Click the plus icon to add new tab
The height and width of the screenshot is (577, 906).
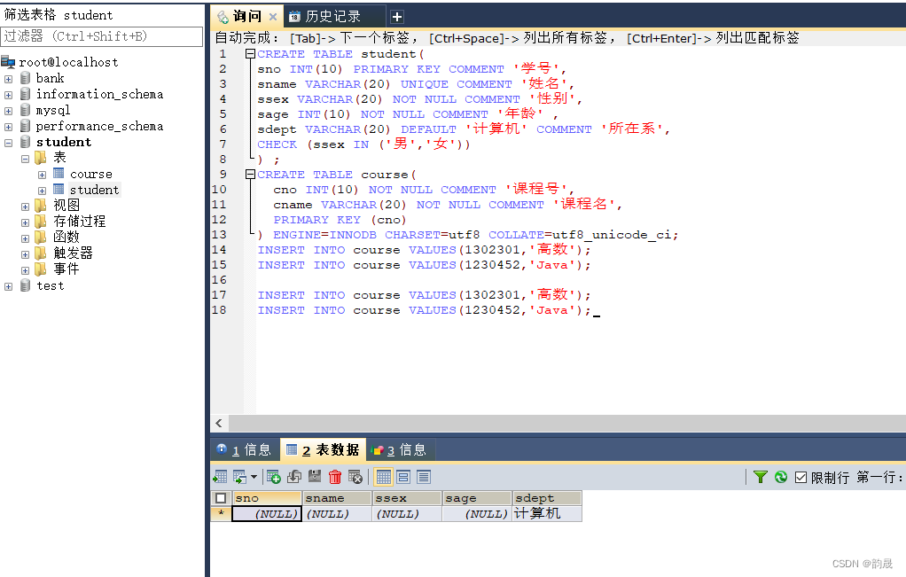pyautogui.click(x=397, y=17)
